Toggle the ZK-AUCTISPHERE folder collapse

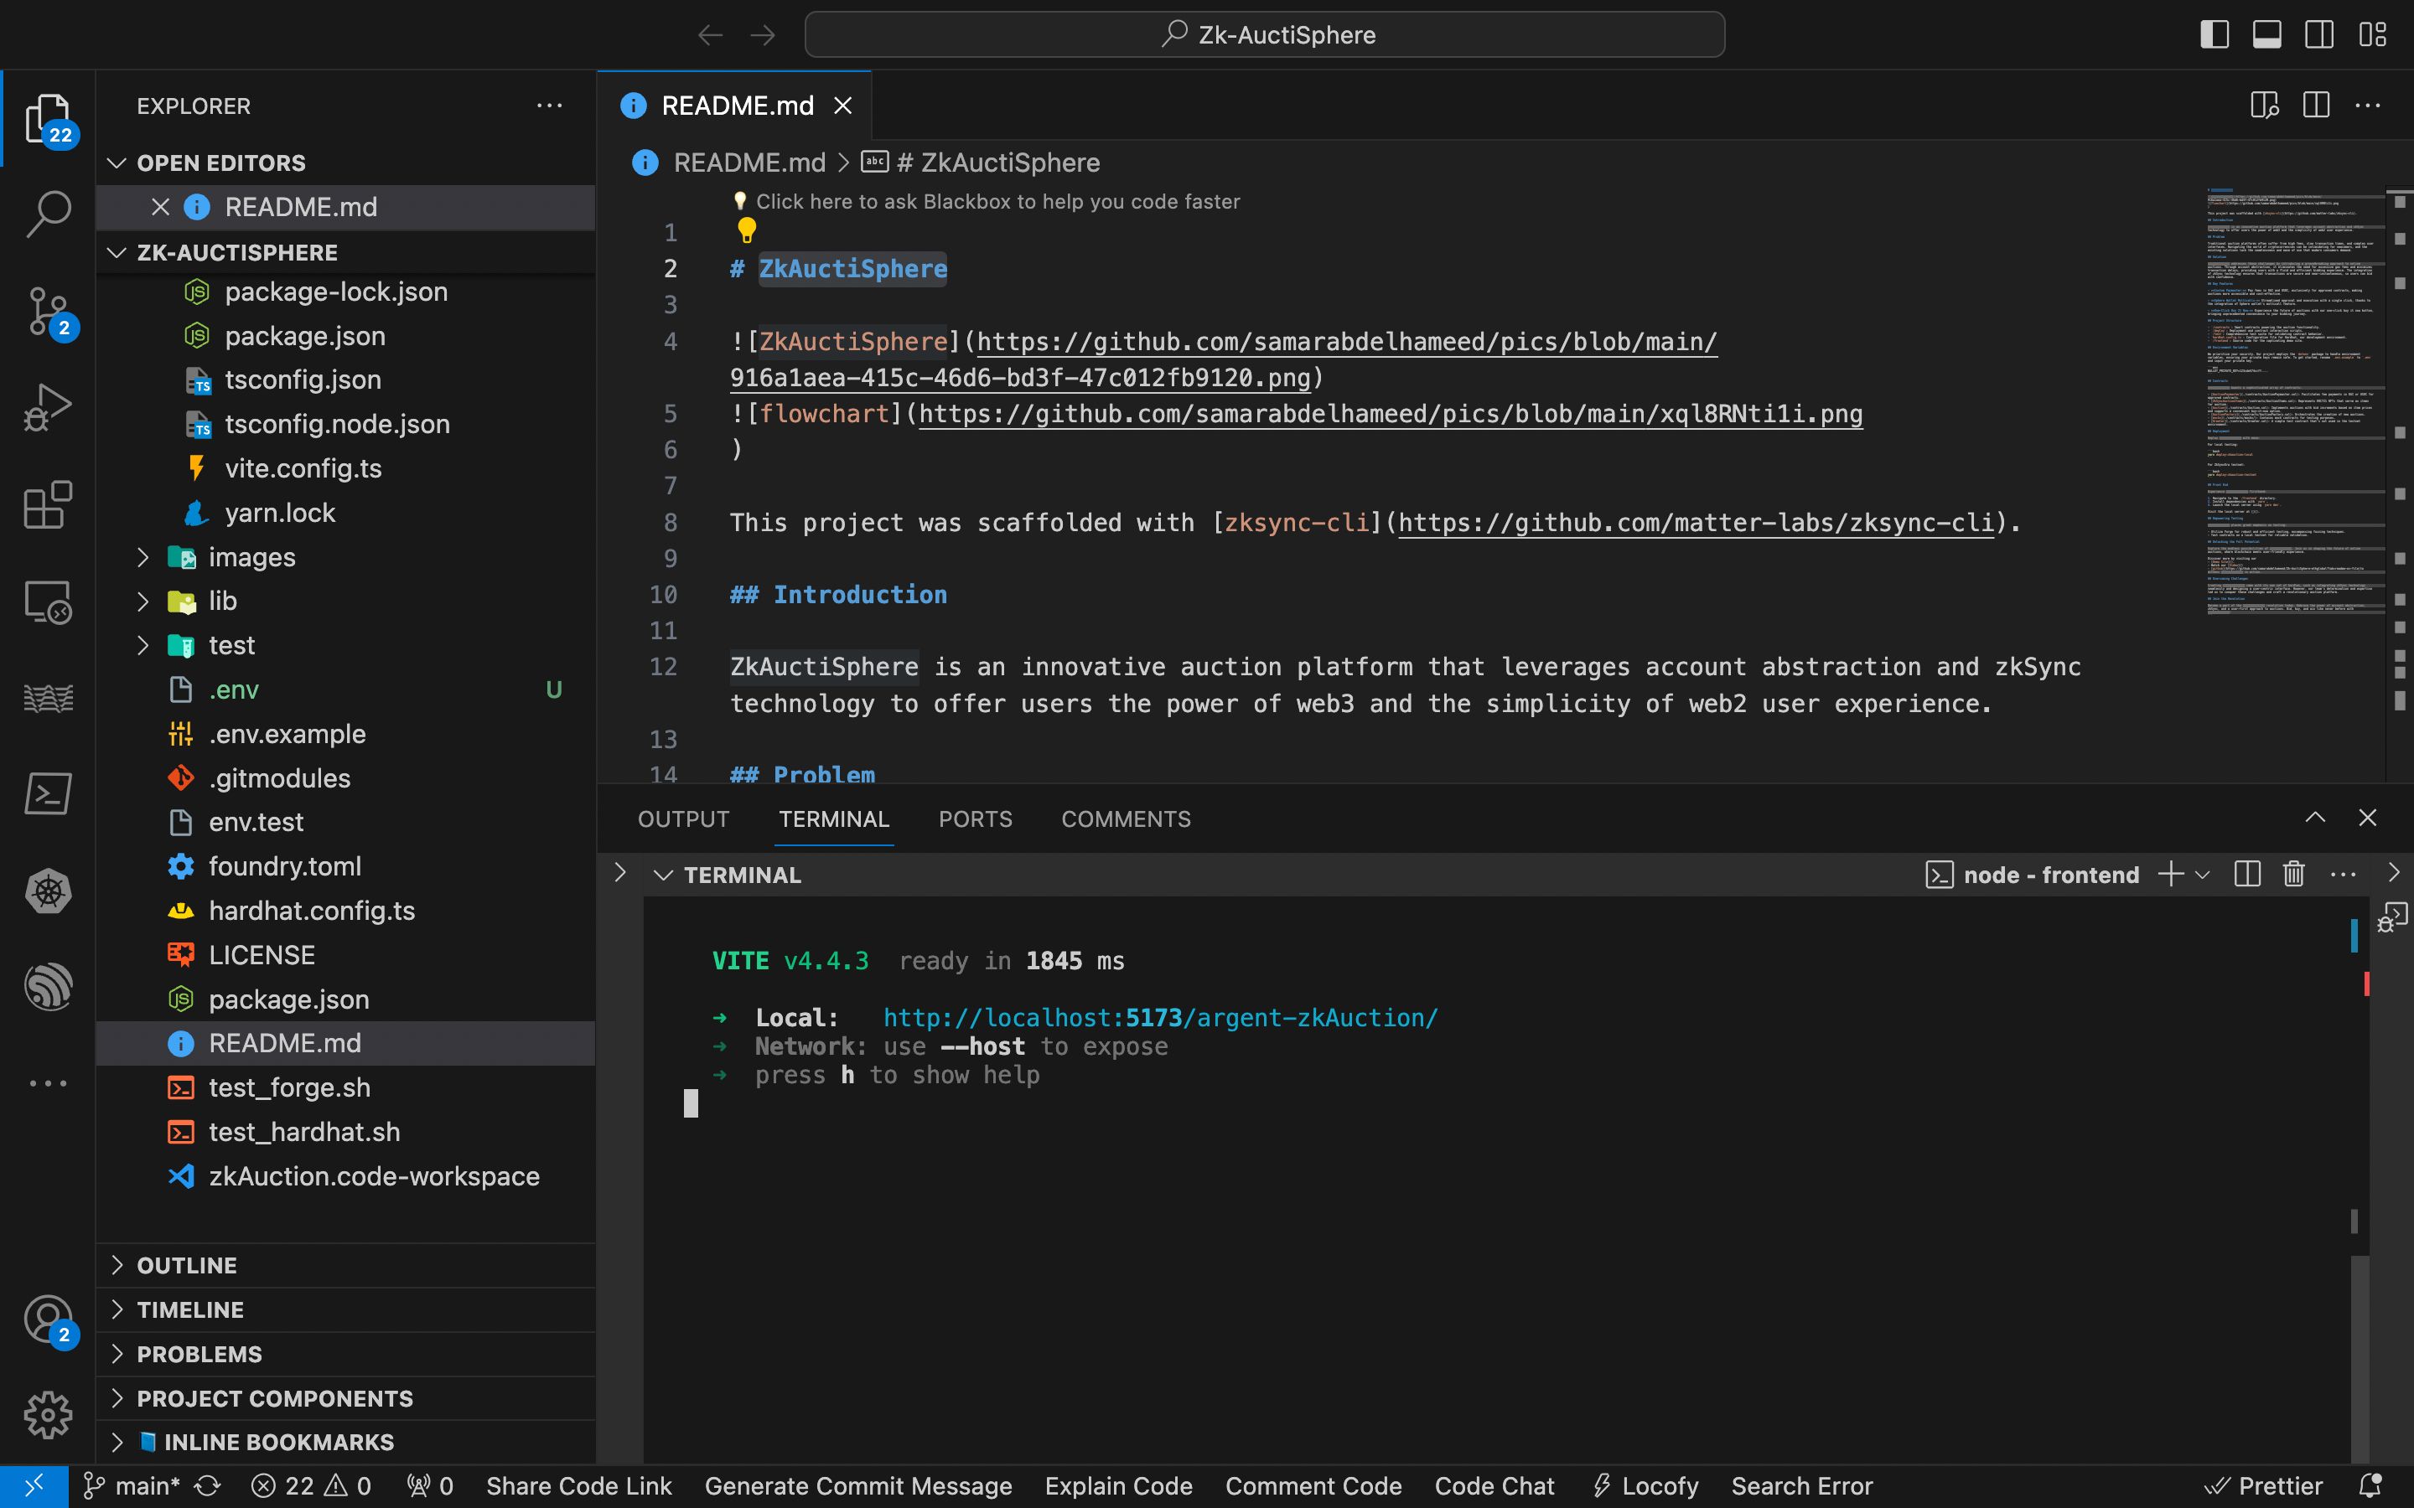tap(115, 252)
